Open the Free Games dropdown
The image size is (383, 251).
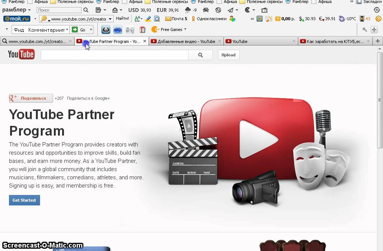pyautogui.click(x=169, y=30)
